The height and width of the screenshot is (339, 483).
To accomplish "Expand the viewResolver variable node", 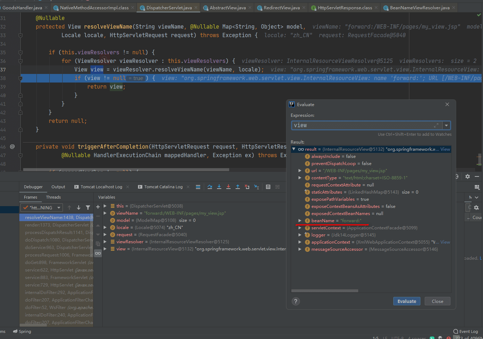I will 105,242.
